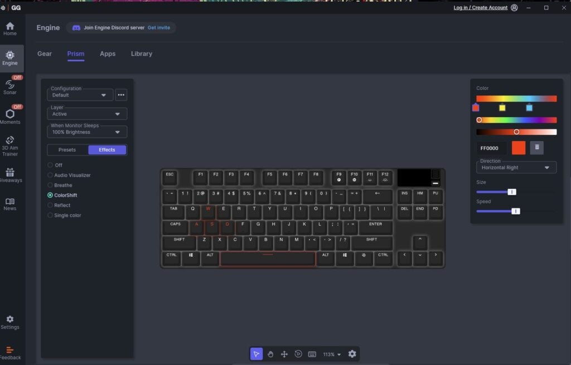Open the Library tab
The height and width of the screenshot is (365, 571).
click(141, 53)
